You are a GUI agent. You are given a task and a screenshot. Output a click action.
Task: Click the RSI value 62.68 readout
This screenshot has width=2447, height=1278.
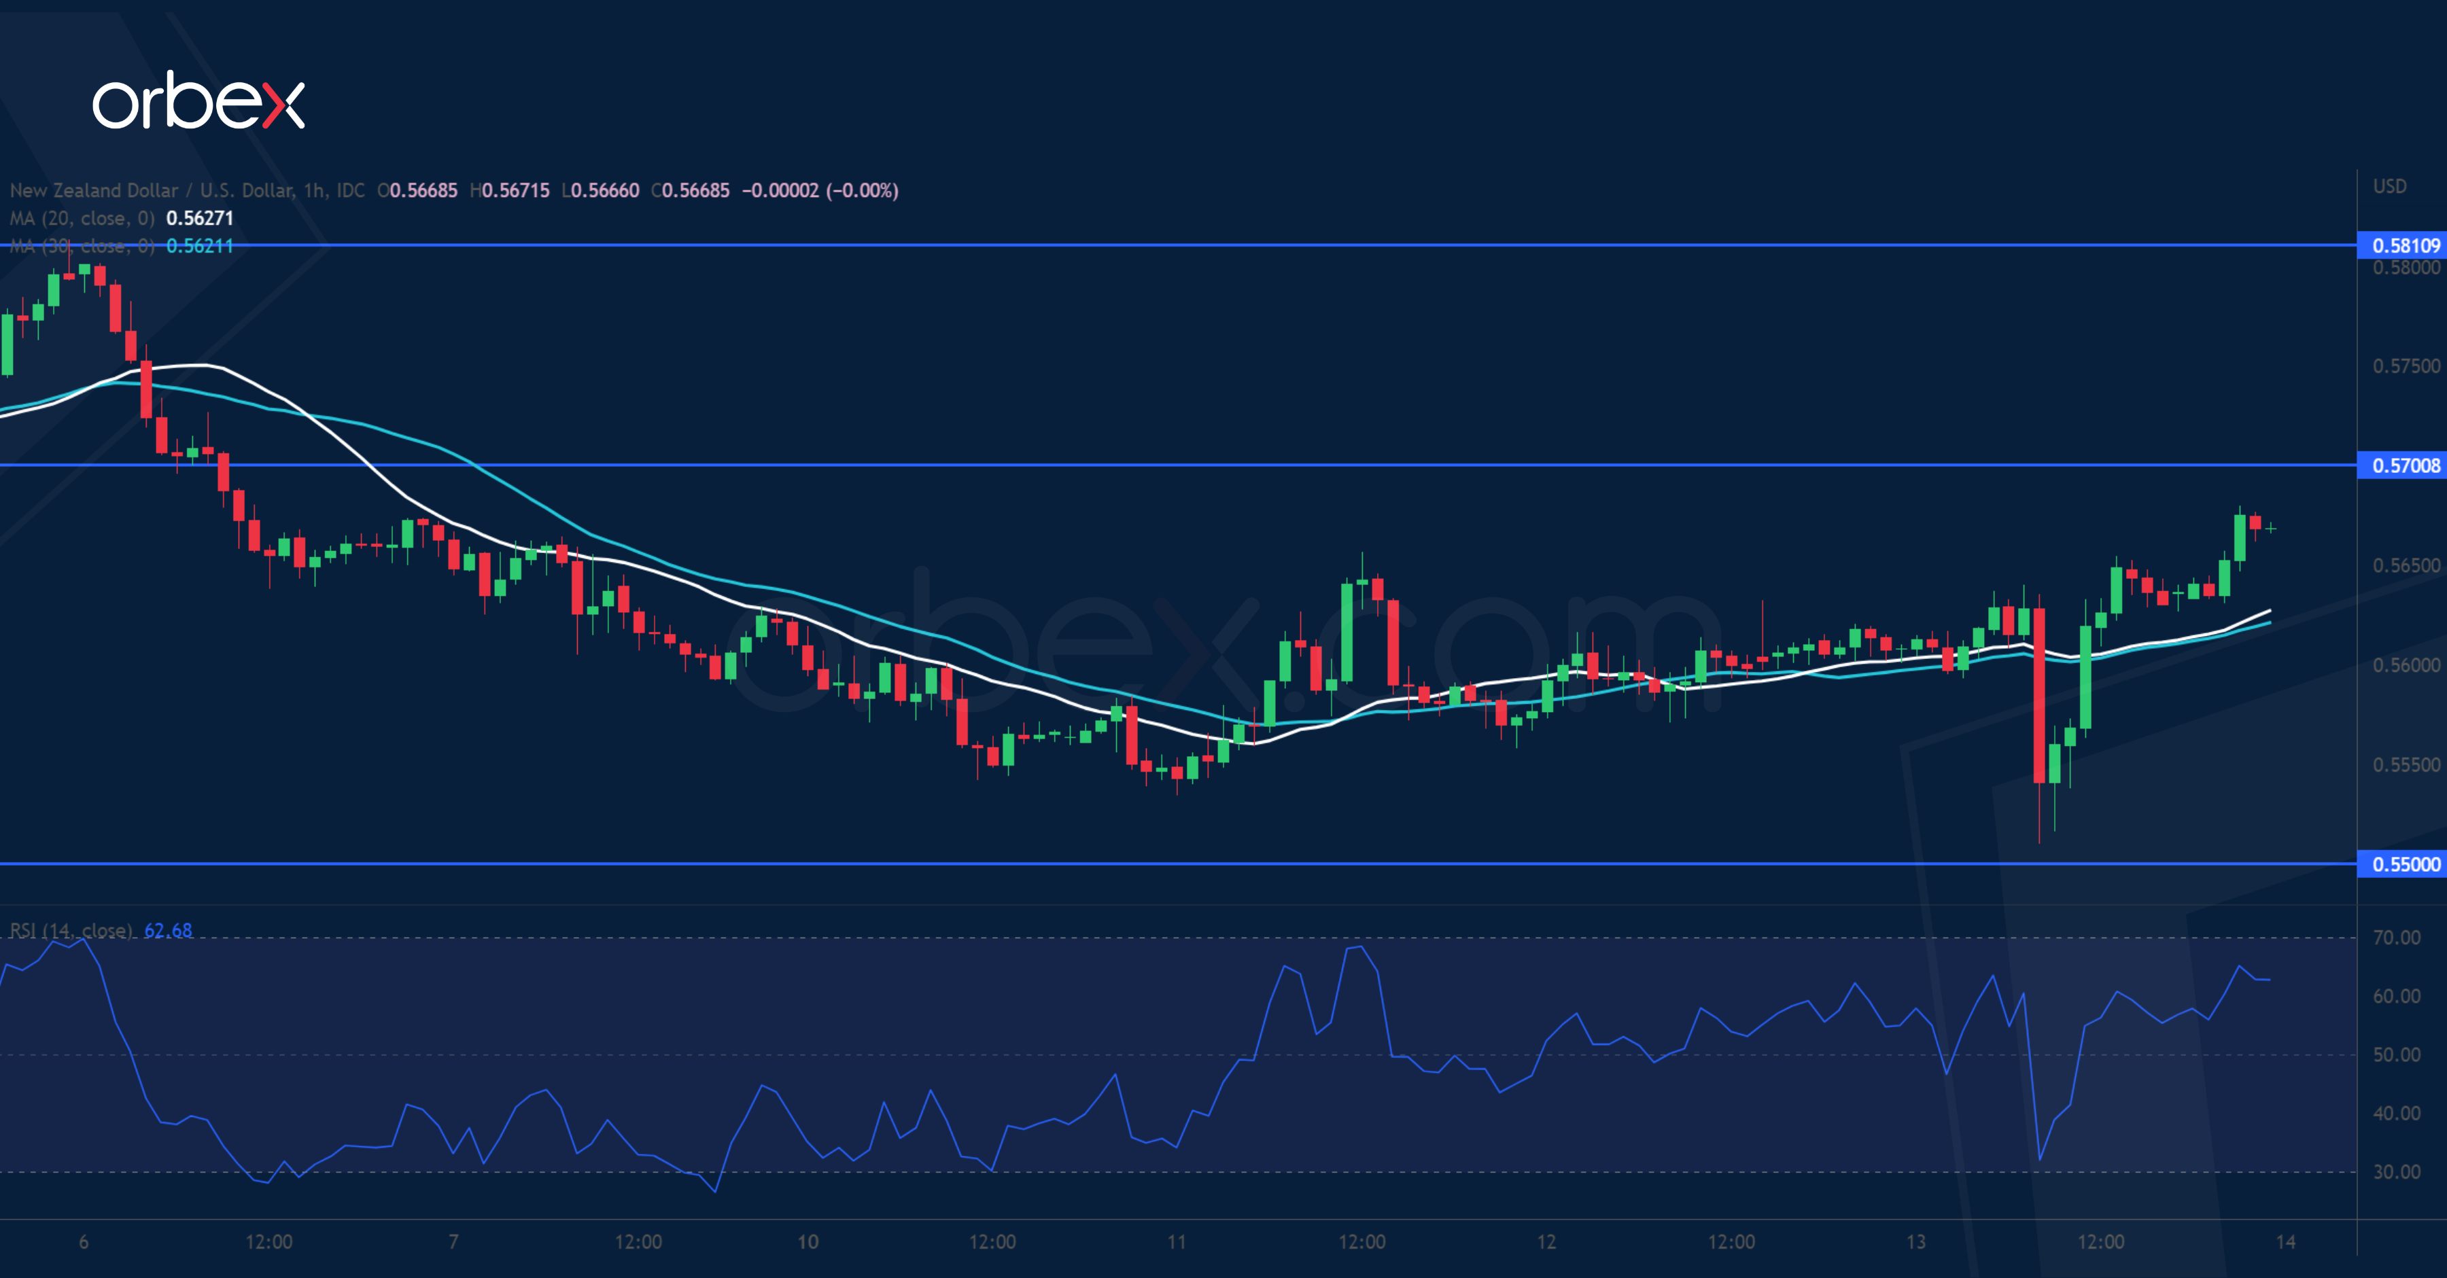pyautogui.click(x=168, y=931)
